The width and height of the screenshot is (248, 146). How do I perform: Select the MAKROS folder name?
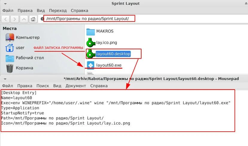(x=105, y=31)
